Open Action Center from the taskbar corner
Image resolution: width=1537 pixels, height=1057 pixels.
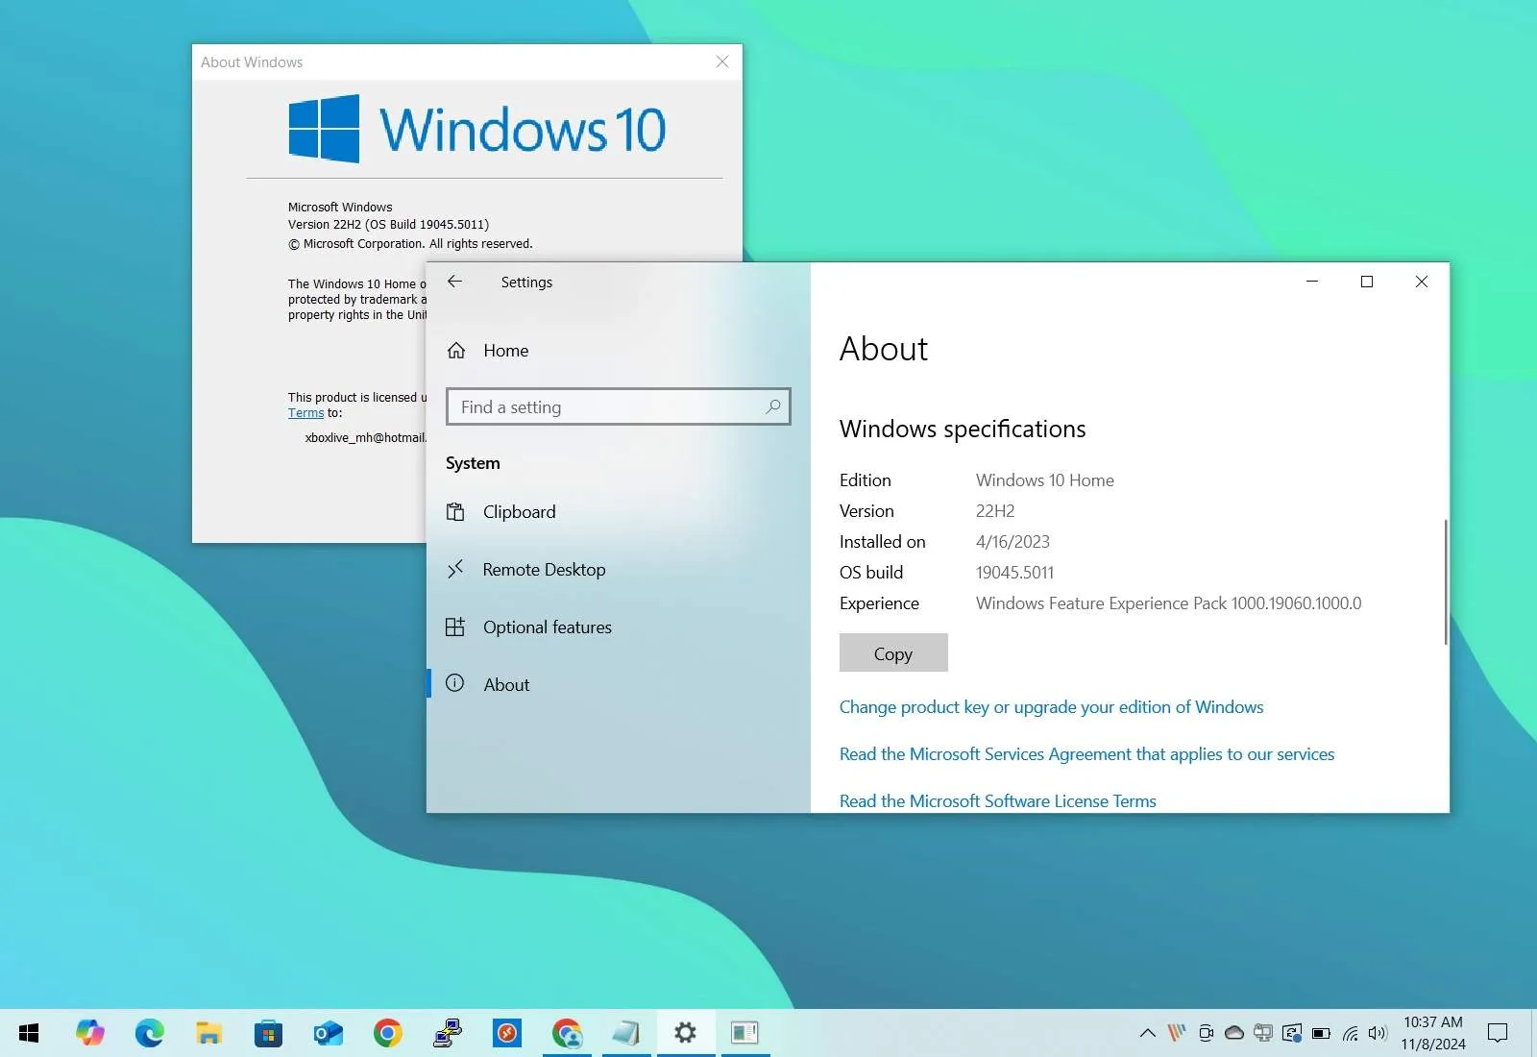1498,1033
